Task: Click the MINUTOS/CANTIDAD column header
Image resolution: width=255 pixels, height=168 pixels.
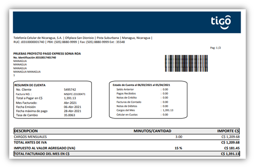Action: click(x=152, y=131)
